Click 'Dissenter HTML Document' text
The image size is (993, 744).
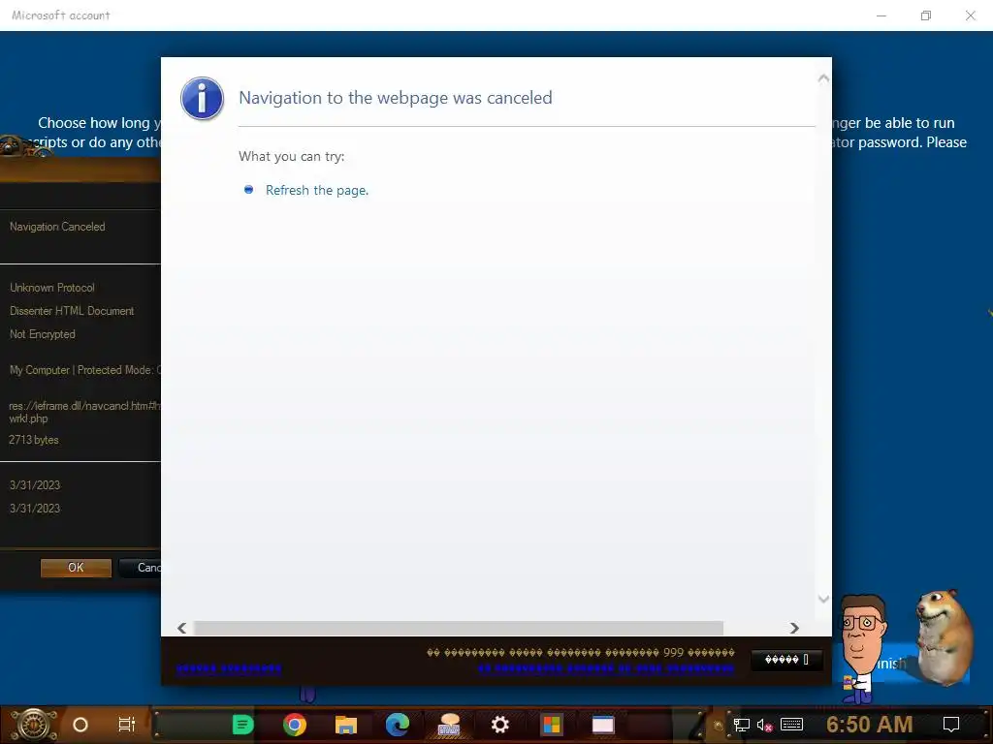click(x=72, y=311)
